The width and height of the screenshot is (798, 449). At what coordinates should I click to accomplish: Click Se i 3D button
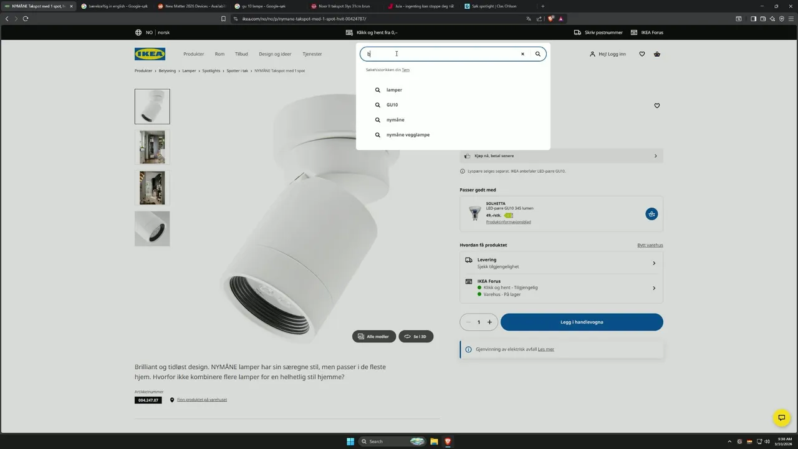416,337
